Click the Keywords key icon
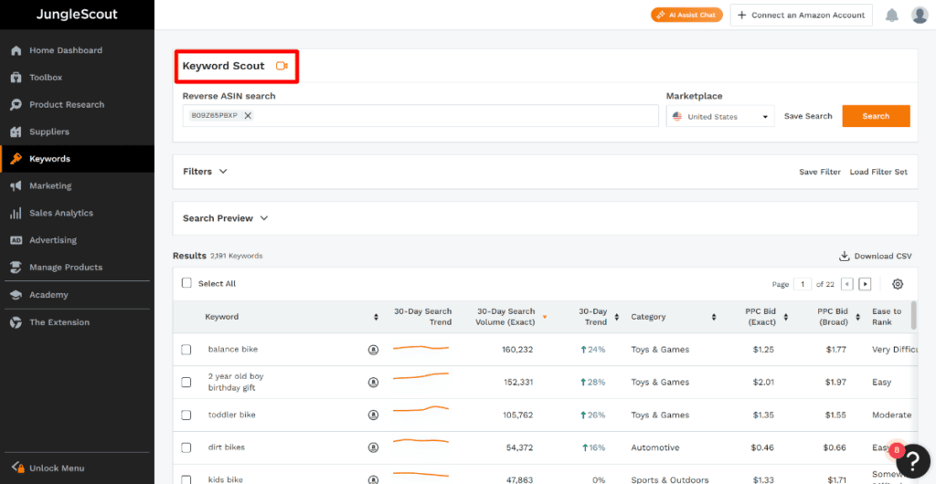Screen dimensions: 936x484 (16, 159)
